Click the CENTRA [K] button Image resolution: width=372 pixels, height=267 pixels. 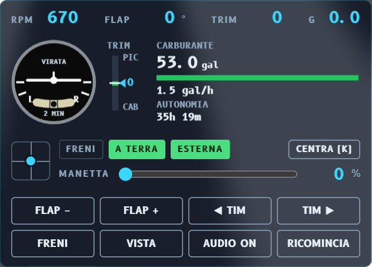click(324, 149)
